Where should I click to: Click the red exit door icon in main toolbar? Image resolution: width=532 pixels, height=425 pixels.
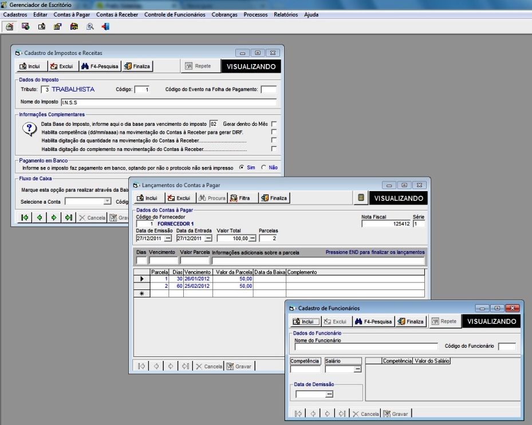coord(105,26)
